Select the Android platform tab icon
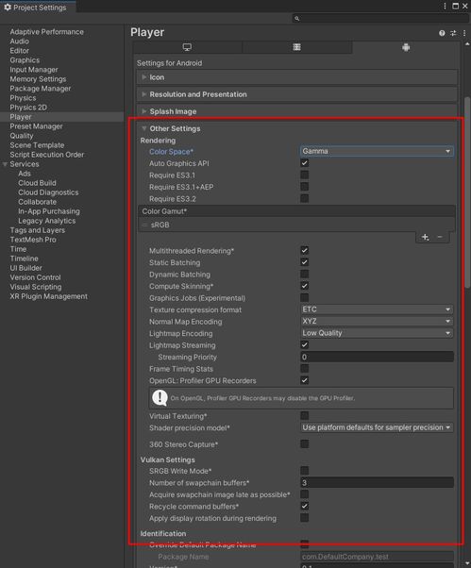The image size is (471, 568). point(406,47)
